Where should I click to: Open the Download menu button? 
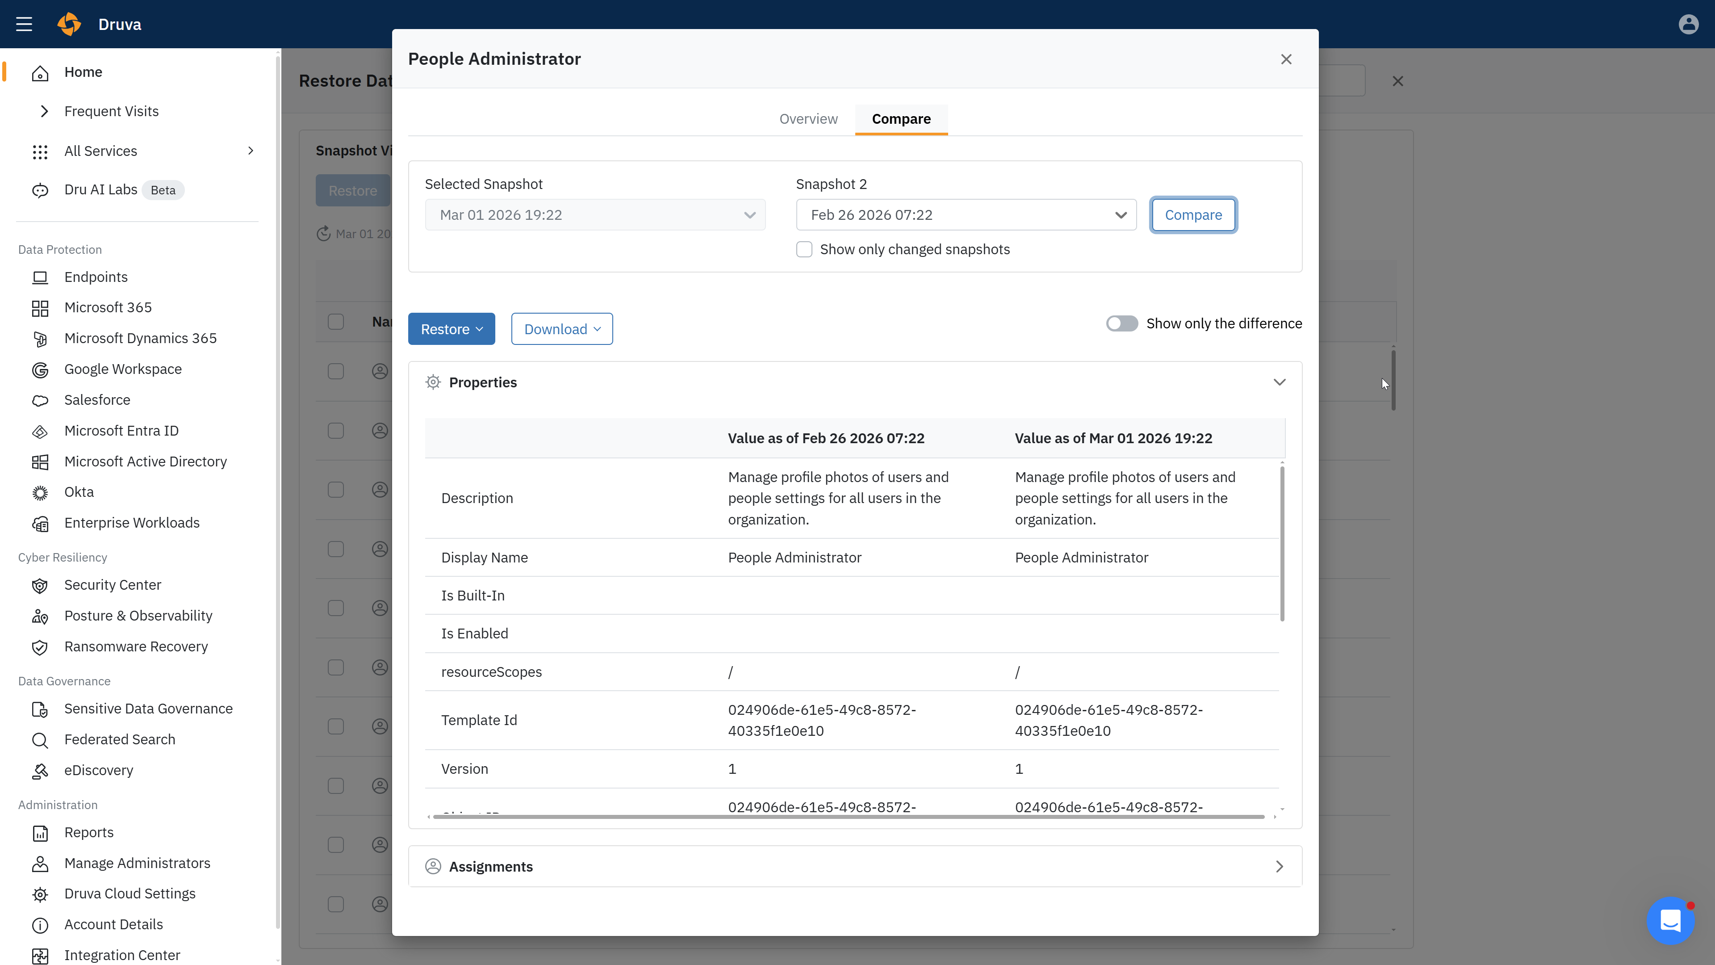coord(561,328)
